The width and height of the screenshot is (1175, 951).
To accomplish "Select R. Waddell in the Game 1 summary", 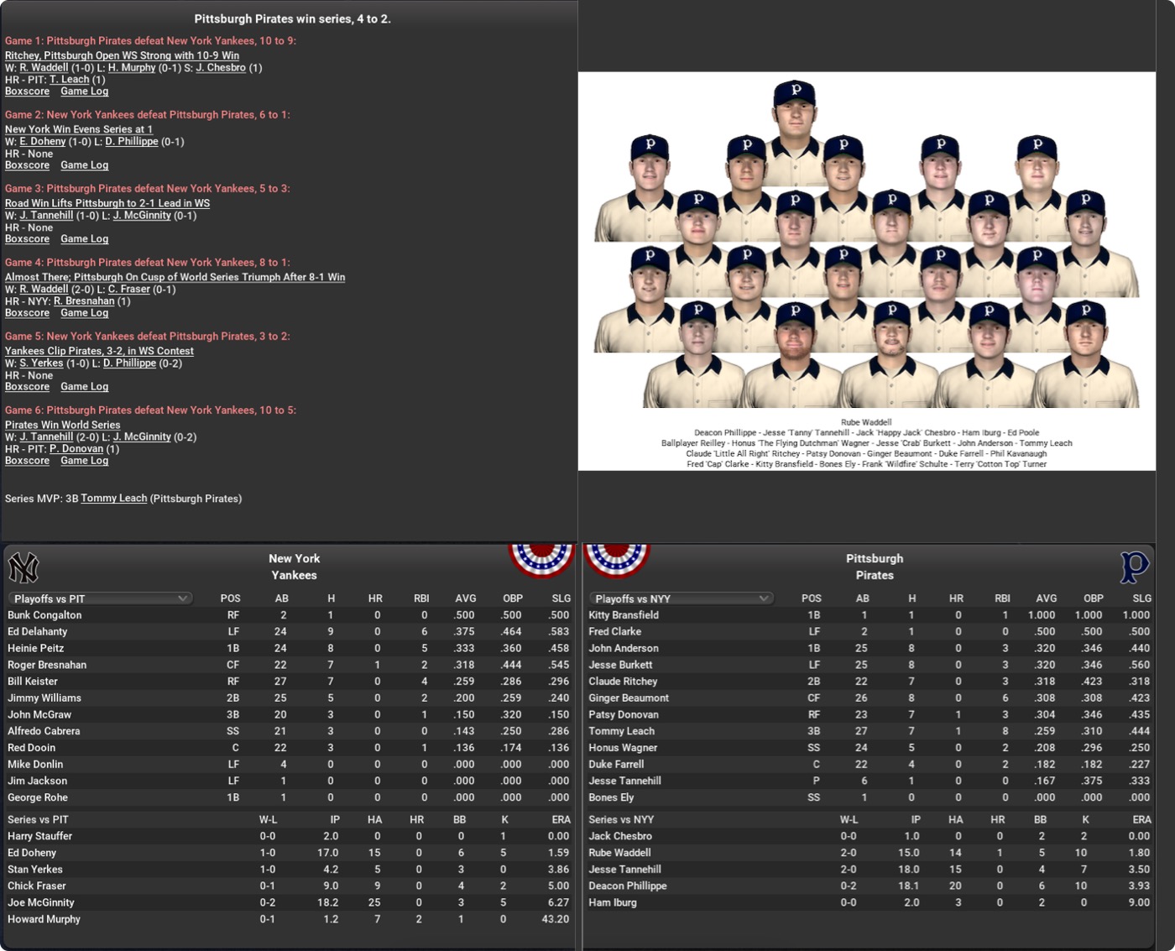I will click(x=44, y=68).
